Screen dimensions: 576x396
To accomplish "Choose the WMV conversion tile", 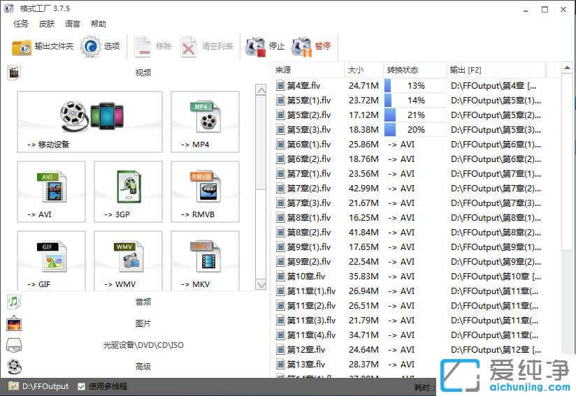I will pos(128,261).
